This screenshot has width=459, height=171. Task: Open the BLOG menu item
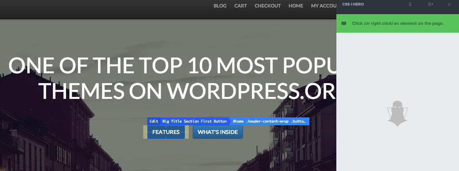point(220,6)
